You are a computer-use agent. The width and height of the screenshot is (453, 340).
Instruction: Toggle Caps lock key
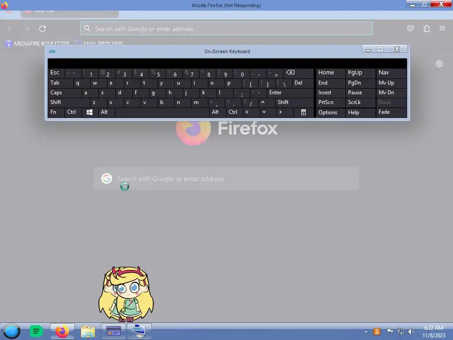[x=65, y=93]
